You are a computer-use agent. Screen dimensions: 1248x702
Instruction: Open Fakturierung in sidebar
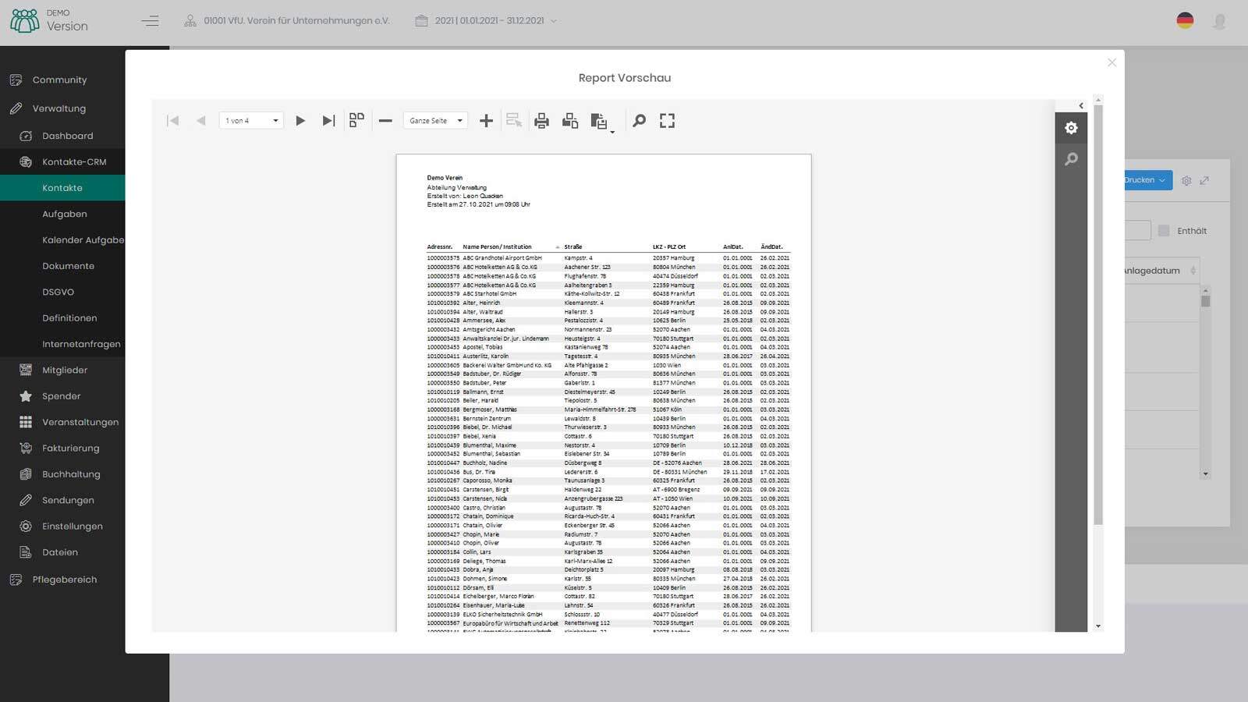[x=71, y=448]
